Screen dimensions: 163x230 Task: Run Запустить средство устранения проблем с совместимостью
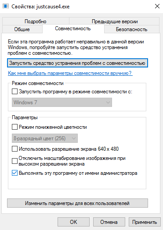[77, 63]
